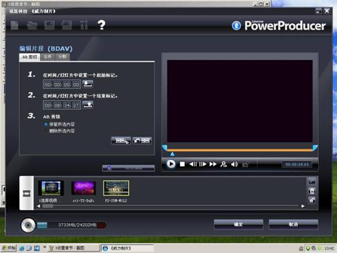Click the orange timeline seek bar
This screenshot has width=337, height=253.
tap(240, 151)
